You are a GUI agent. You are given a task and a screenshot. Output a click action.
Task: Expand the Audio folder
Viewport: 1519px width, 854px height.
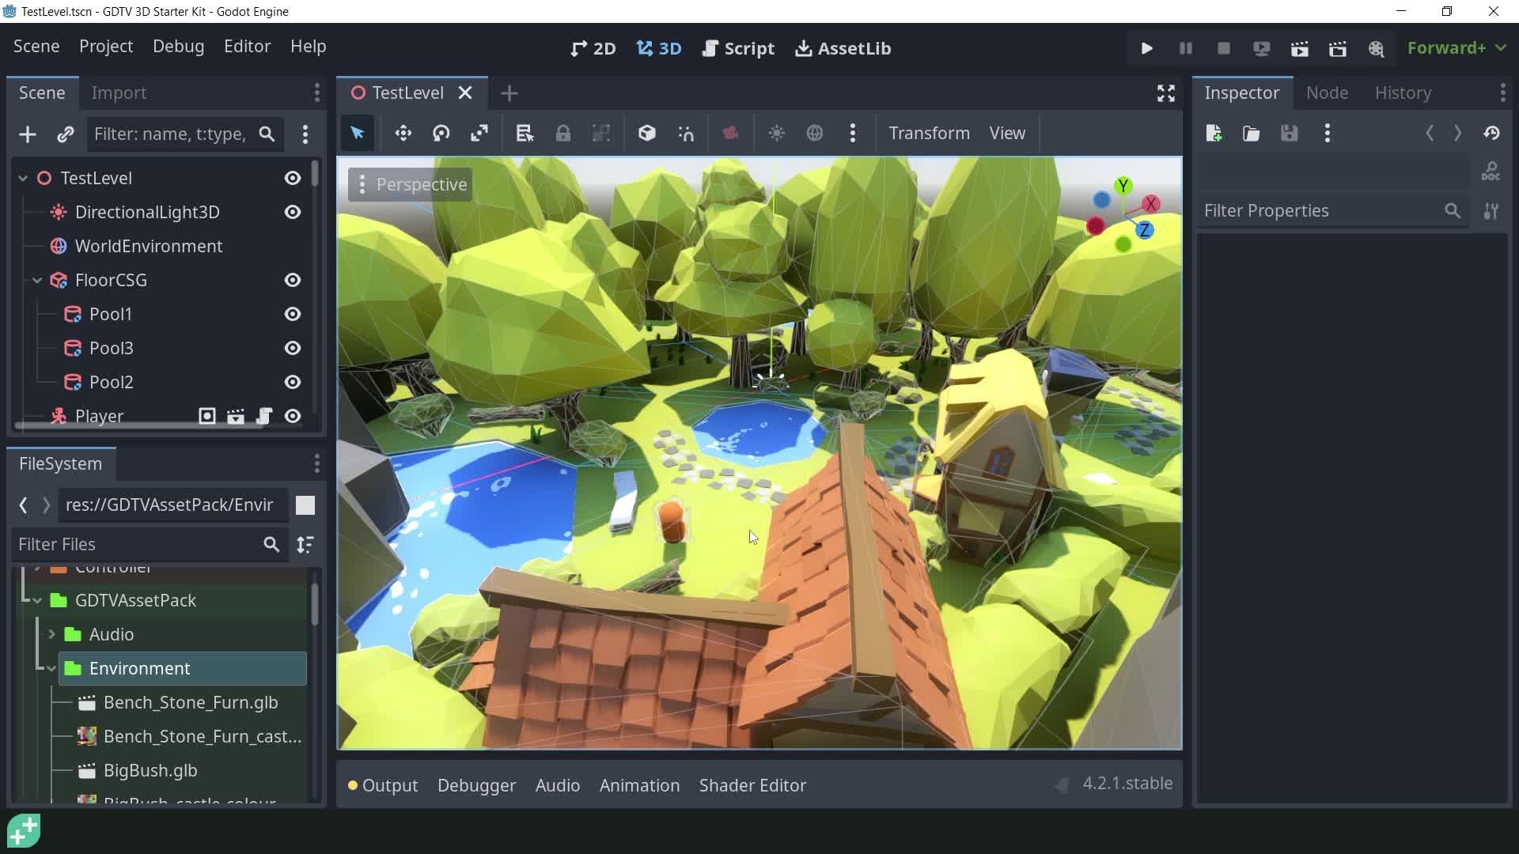51,634
